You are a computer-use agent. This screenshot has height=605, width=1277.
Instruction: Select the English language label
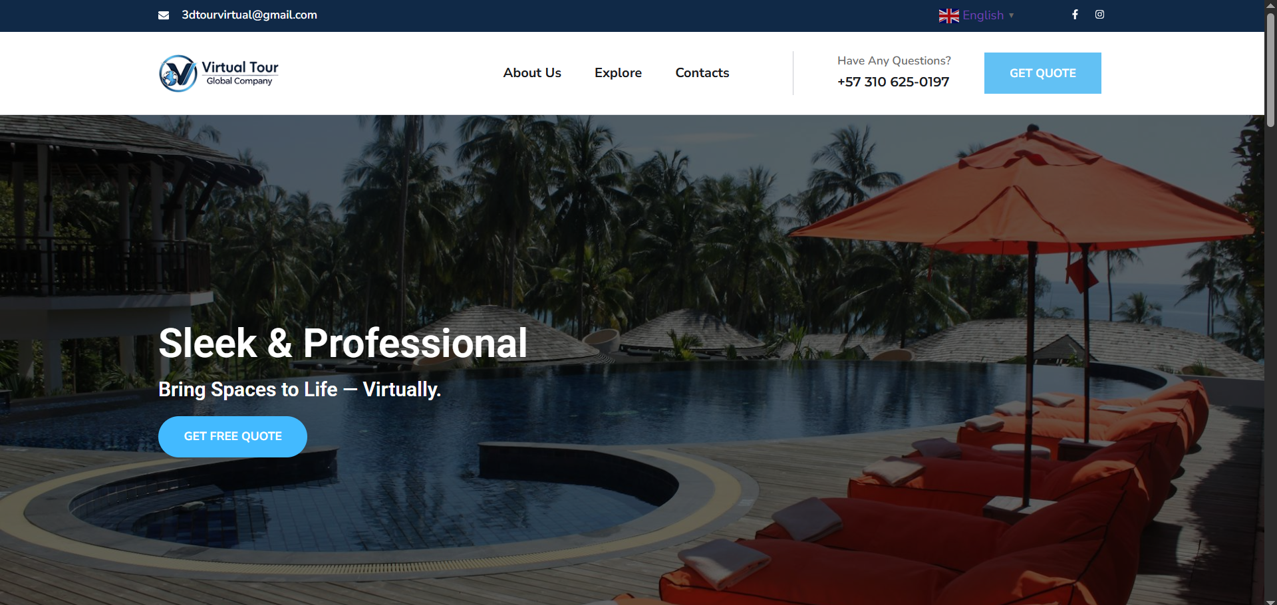(983, 15)
